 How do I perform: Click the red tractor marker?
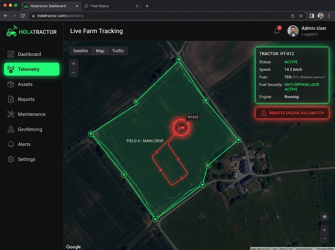coord(181,128)
